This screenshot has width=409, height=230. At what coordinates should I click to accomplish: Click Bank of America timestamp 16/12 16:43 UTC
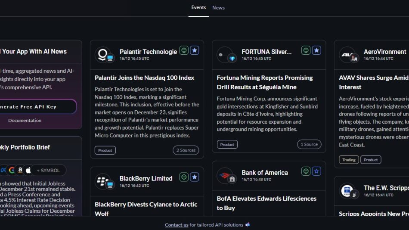(257, 179)
